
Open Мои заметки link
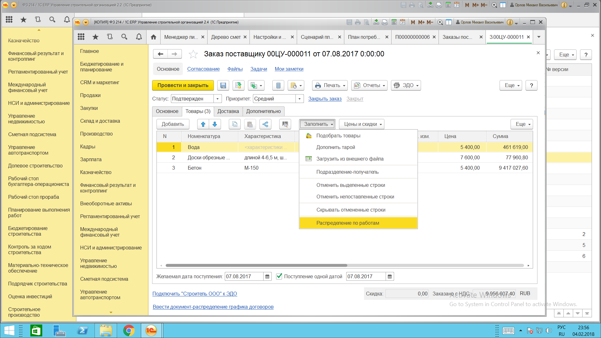tap(289, 69)
